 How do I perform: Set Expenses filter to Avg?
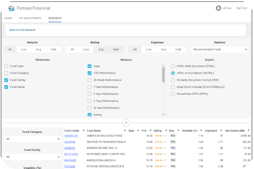164,50
